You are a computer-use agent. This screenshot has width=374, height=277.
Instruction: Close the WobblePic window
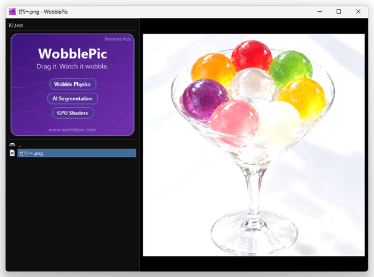(x=358, y=11)
